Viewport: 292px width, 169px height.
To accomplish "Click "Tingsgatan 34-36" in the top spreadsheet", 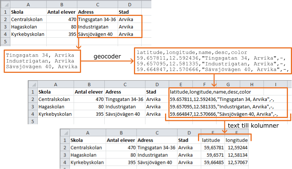I will (x=97, y=19).
